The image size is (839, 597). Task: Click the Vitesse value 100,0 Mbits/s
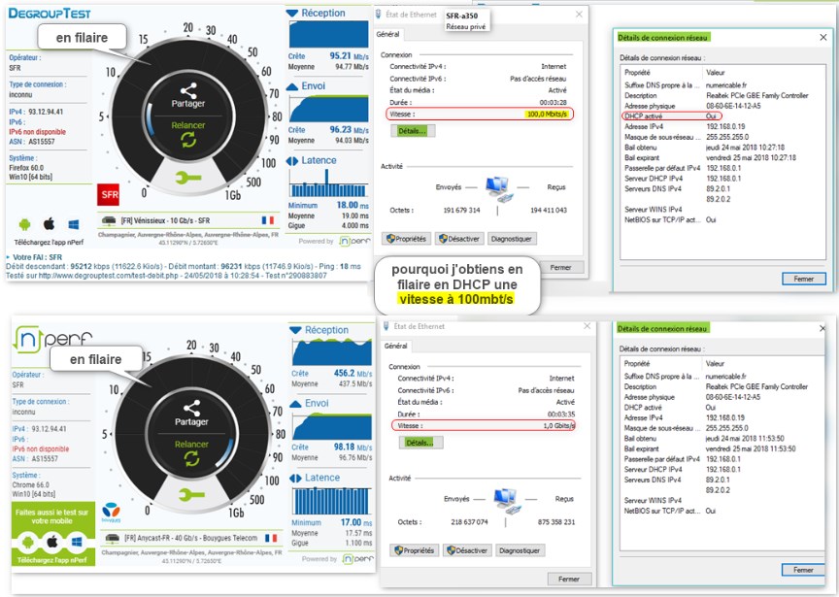click(547, 114)
